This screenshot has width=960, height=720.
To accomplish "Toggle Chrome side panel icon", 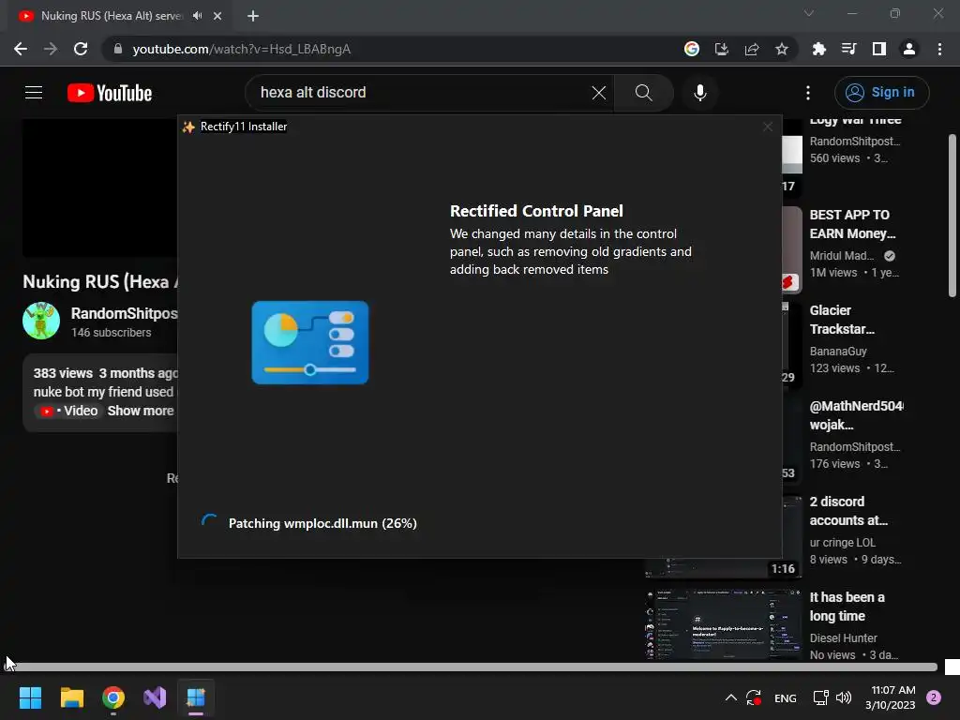I will 879,49.
